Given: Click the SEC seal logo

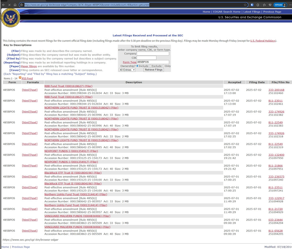Looking at the screenshot, I should click(x=11, y=18).
